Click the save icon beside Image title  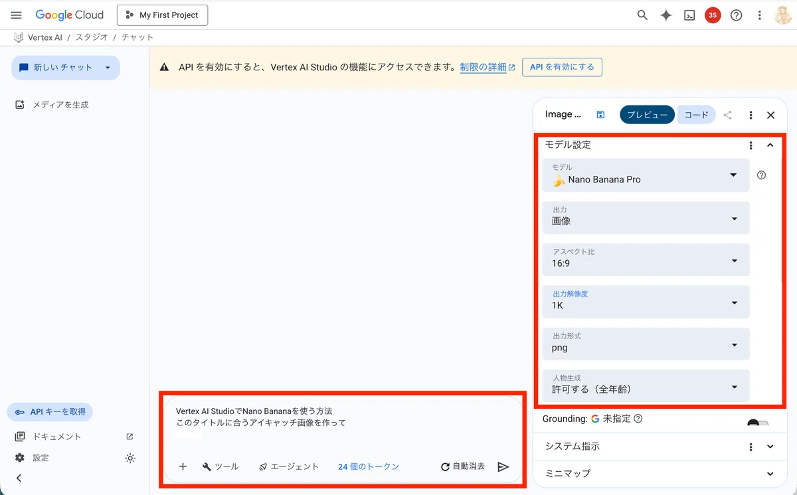600,115
